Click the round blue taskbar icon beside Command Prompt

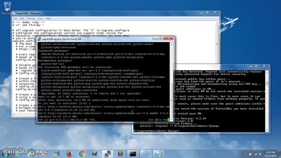tap(146, 154)
